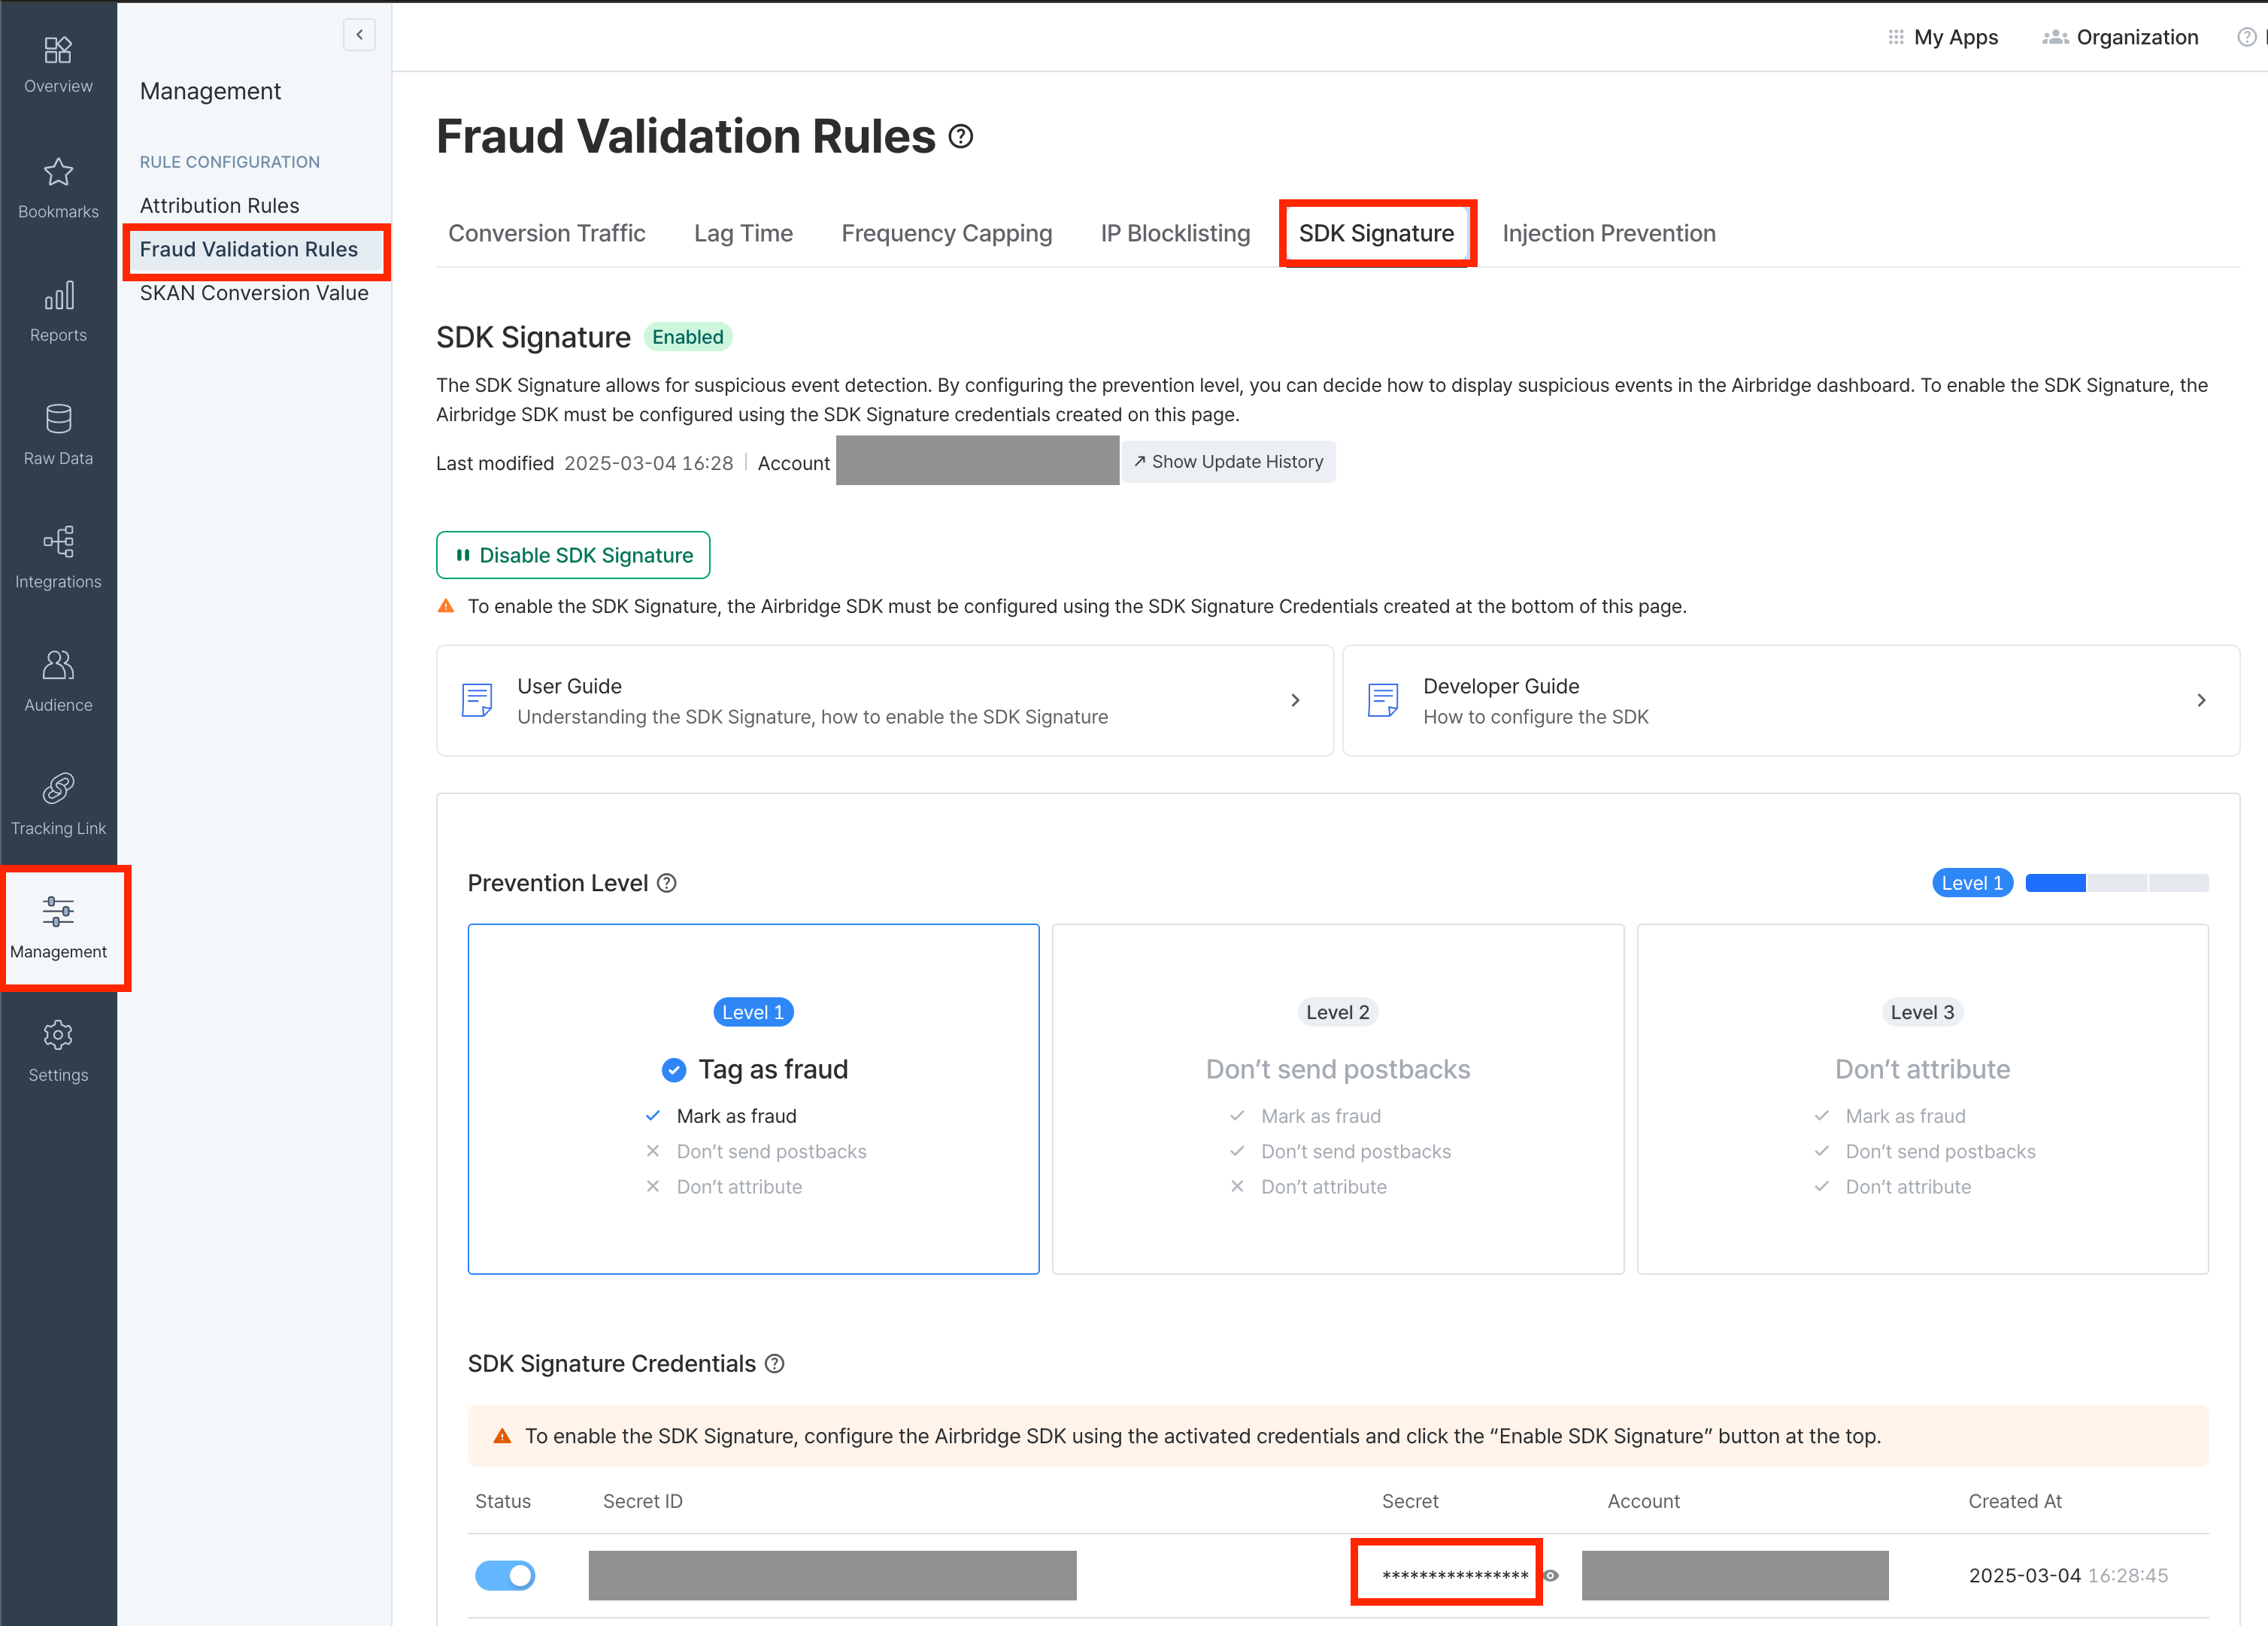2268x1626 pixels.
Task: Select the Level 1 Tag as fraud option
Action: [753, 1098]
